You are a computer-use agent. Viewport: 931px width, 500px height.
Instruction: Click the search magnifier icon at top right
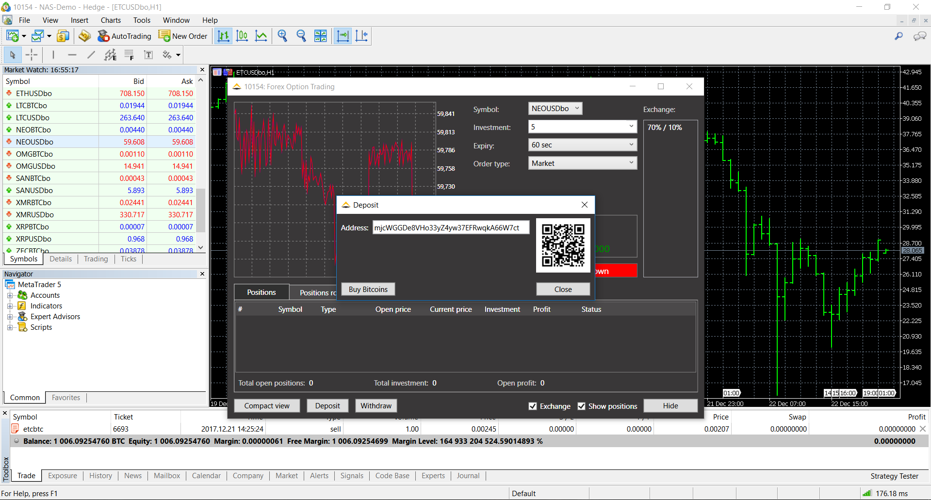898,36
